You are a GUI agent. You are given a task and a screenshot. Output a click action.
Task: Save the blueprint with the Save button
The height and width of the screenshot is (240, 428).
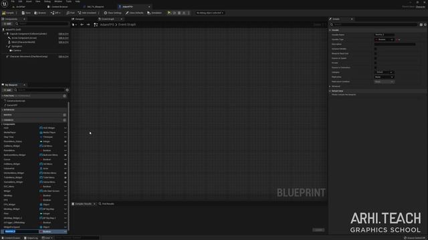pyautogui.click(x=26, y=13)
